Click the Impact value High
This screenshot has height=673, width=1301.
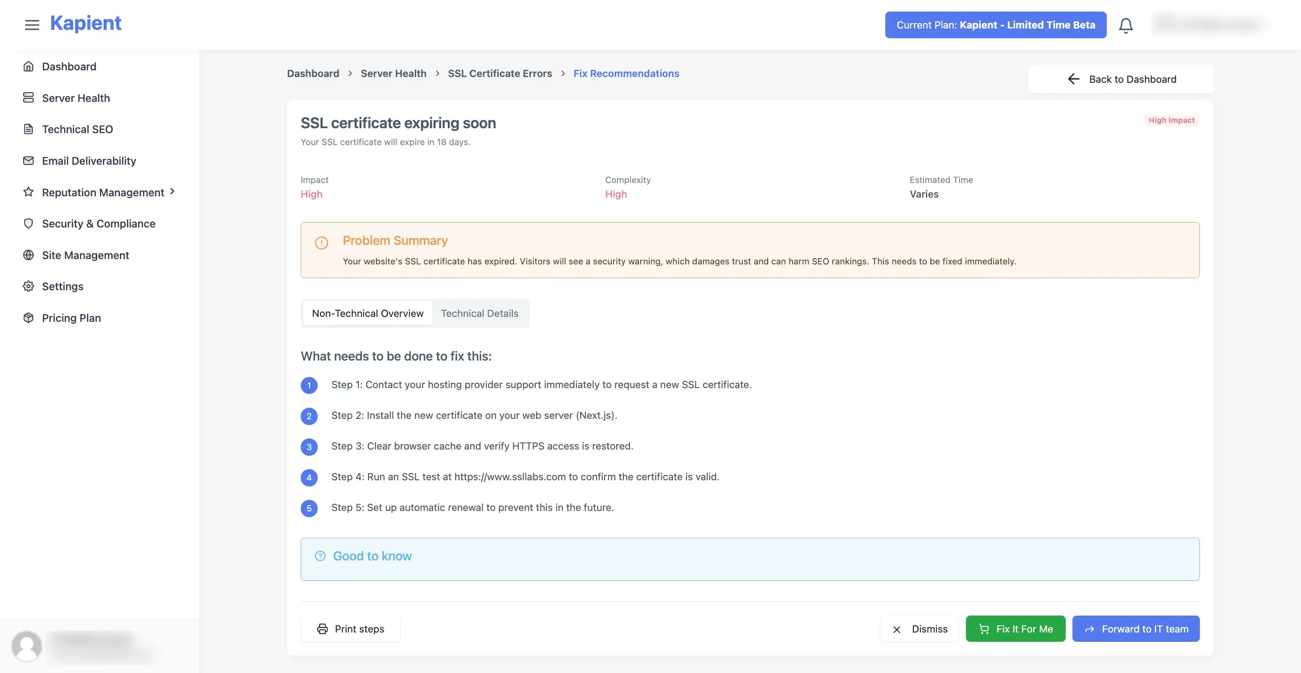tap(311, 194)
